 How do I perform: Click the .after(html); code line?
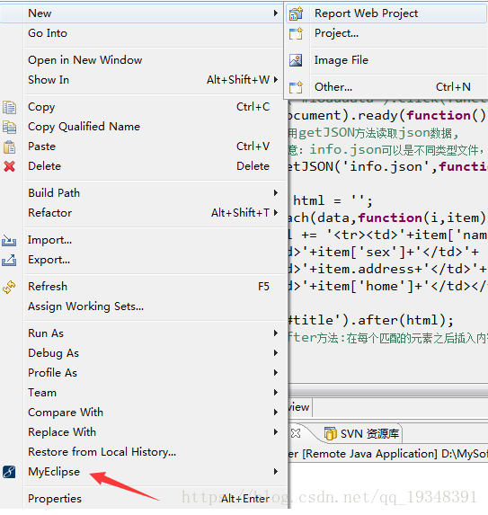tap(371, 320)
